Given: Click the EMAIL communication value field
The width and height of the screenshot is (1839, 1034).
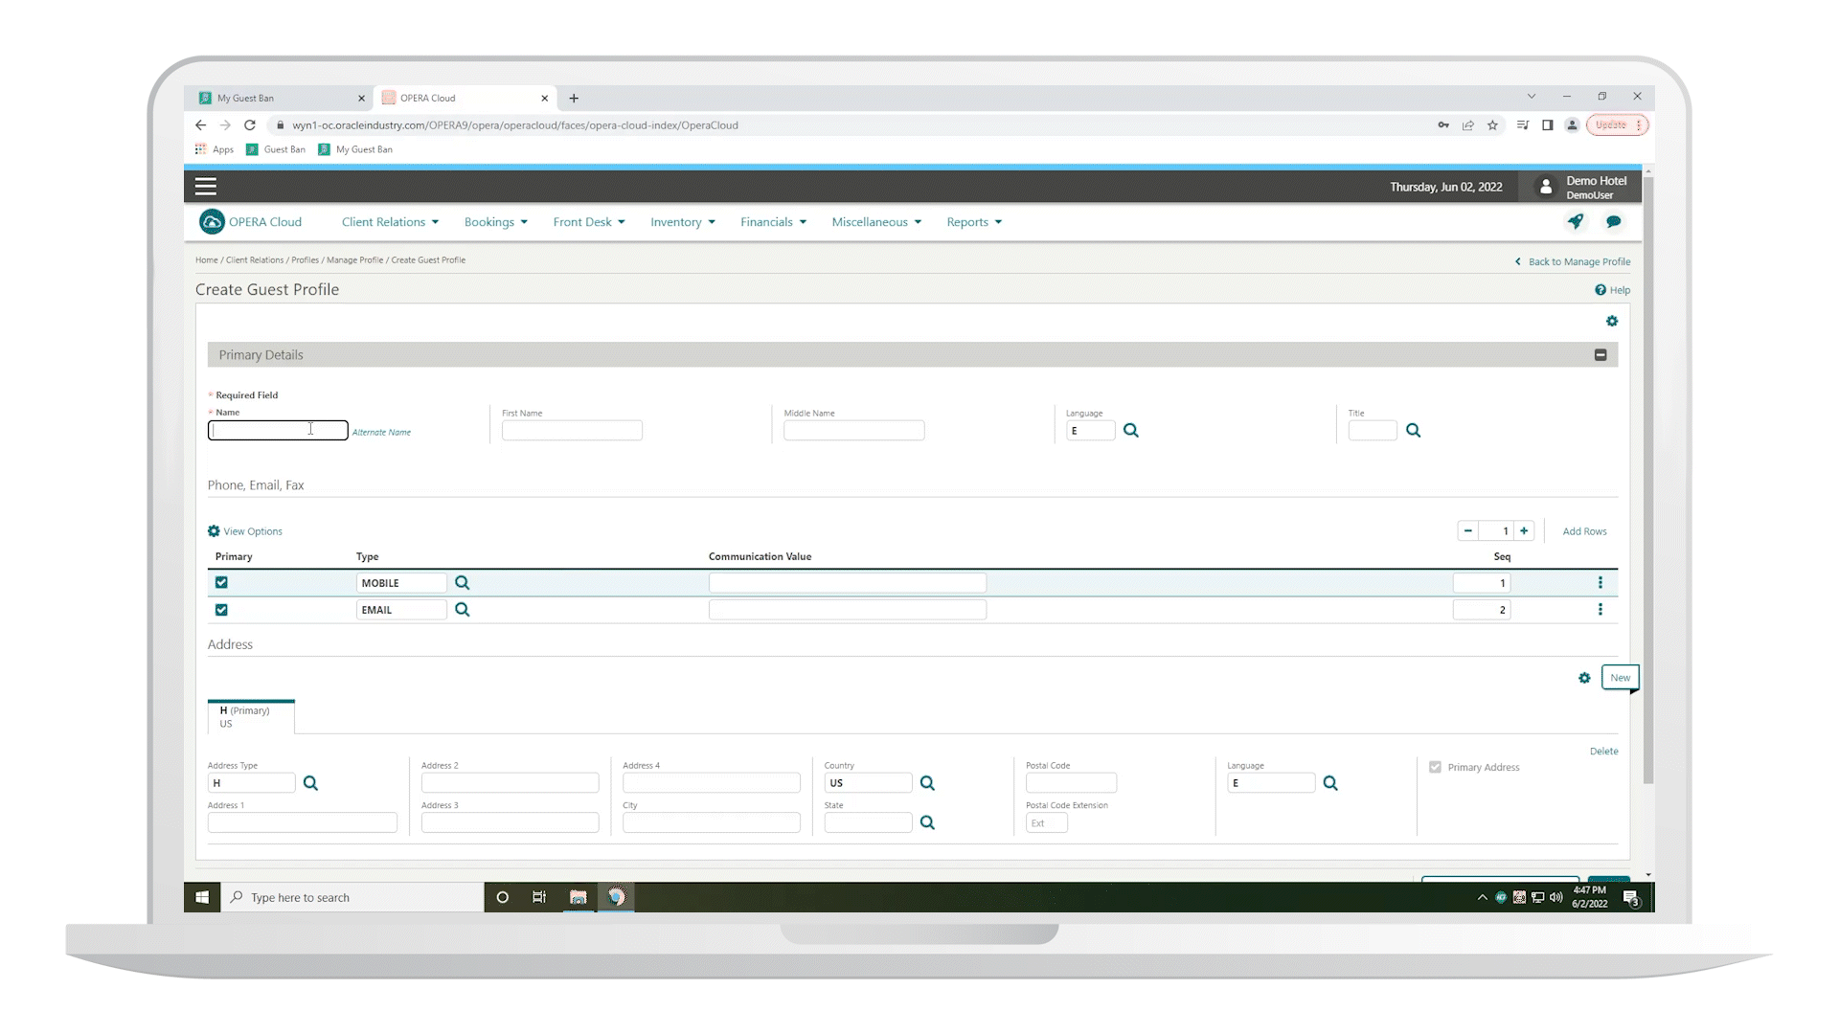Looking at the screenshot, I should pos(848,610).
